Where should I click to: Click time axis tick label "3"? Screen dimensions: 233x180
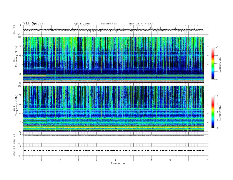pyautogui.click(x=78, y=160)
